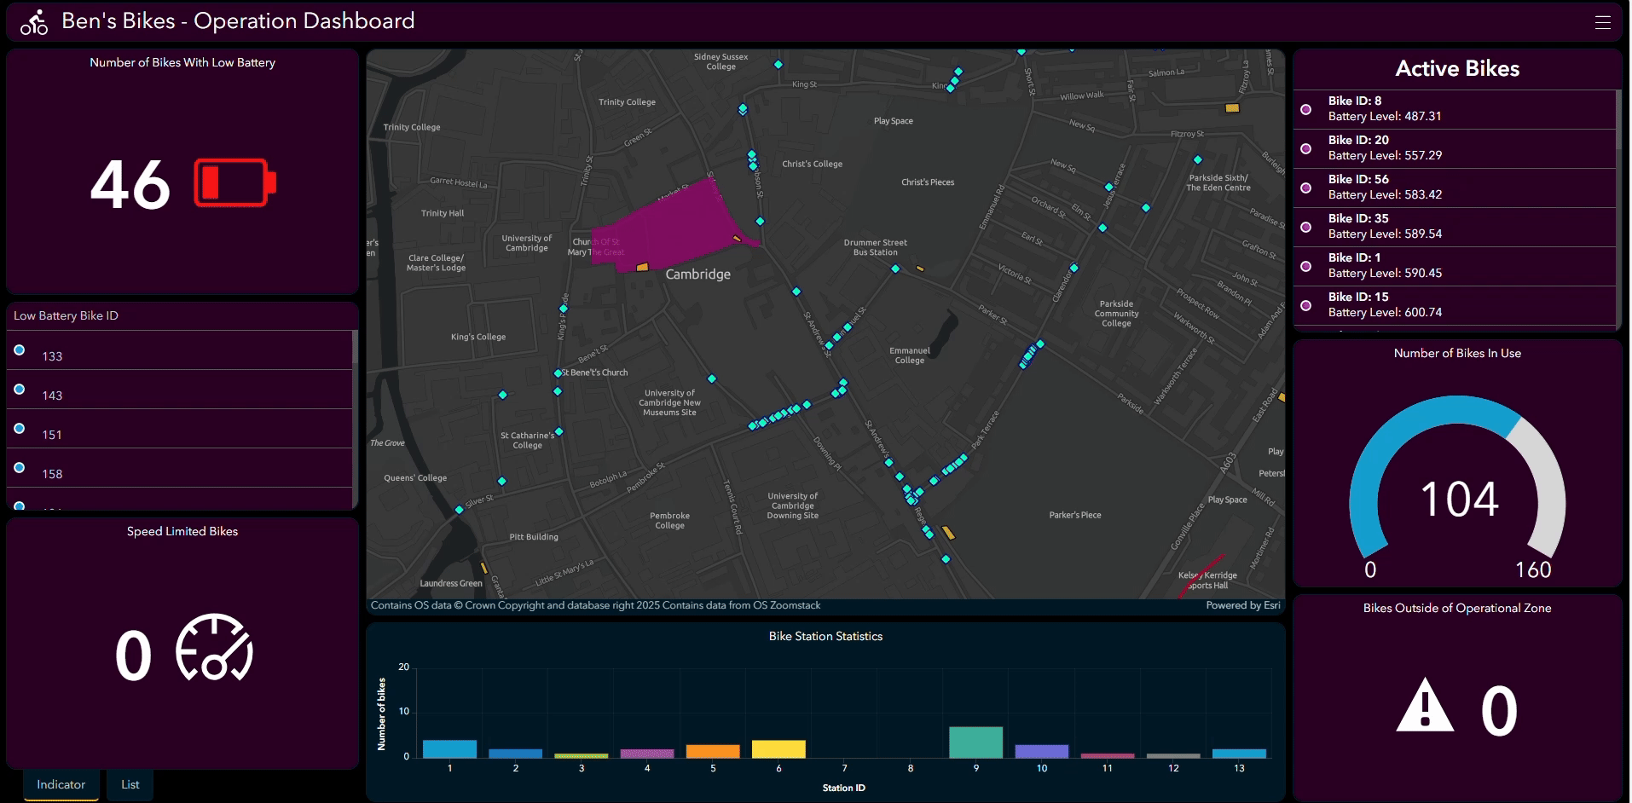Click the Low Battery Bike ID list scrollbar
This screenshot has width=1632, height=803.
click(355, 349)
